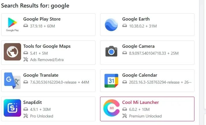Click the Premium Unlocked mod label
This screenshot has width=206, height=125.
point(145,116)
